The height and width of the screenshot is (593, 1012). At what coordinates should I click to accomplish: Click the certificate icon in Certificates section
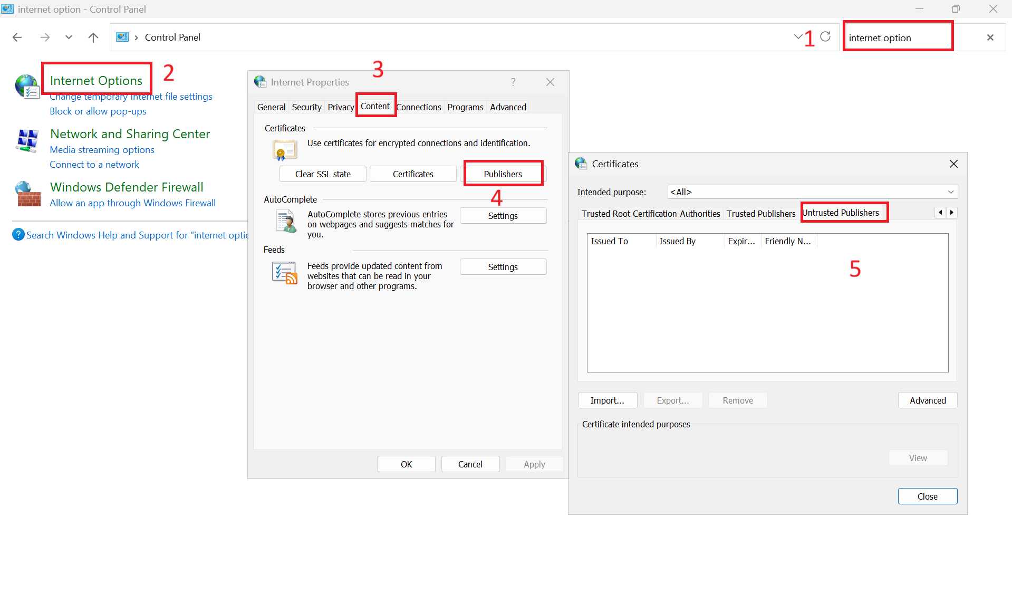(285, 150)
